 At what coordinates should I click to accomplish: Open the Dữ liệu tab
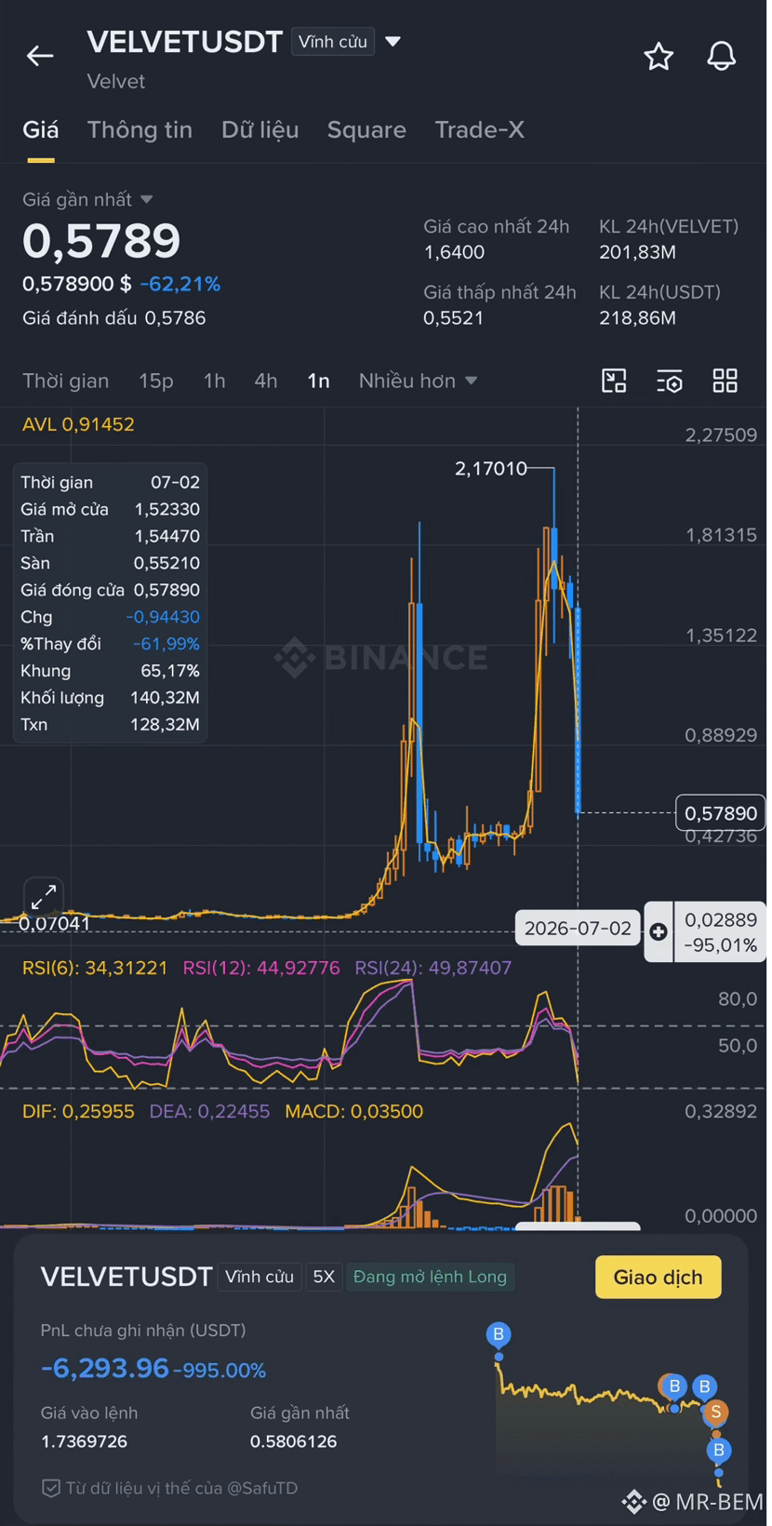[260, 129]
